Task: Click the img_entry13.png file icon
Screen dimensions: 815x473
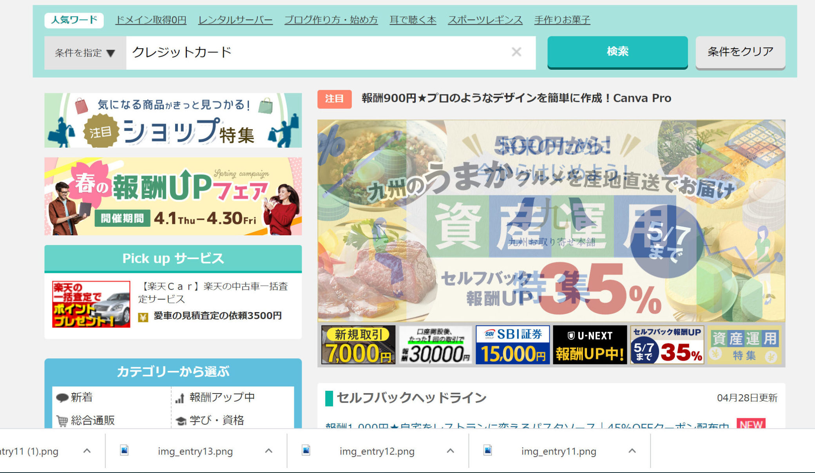Action: (x=124, y=451)
